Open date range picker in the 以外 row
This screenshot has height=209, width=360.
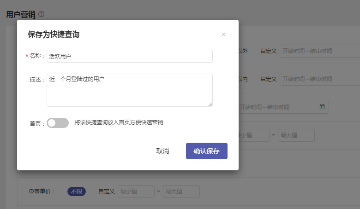(x=319, y=51)
